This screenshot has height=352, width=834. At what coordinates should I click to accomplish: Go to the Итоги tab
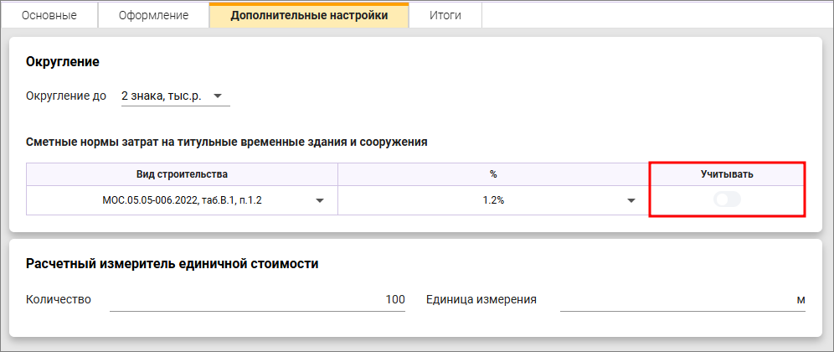tap(445, 15)
